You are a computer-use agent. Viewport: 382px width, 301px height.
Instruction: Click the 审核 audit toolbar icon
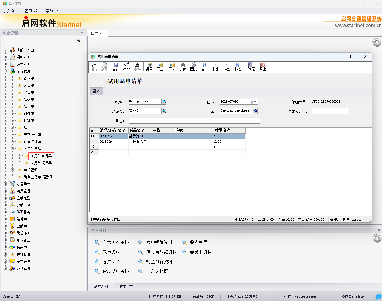pos(137,67)
